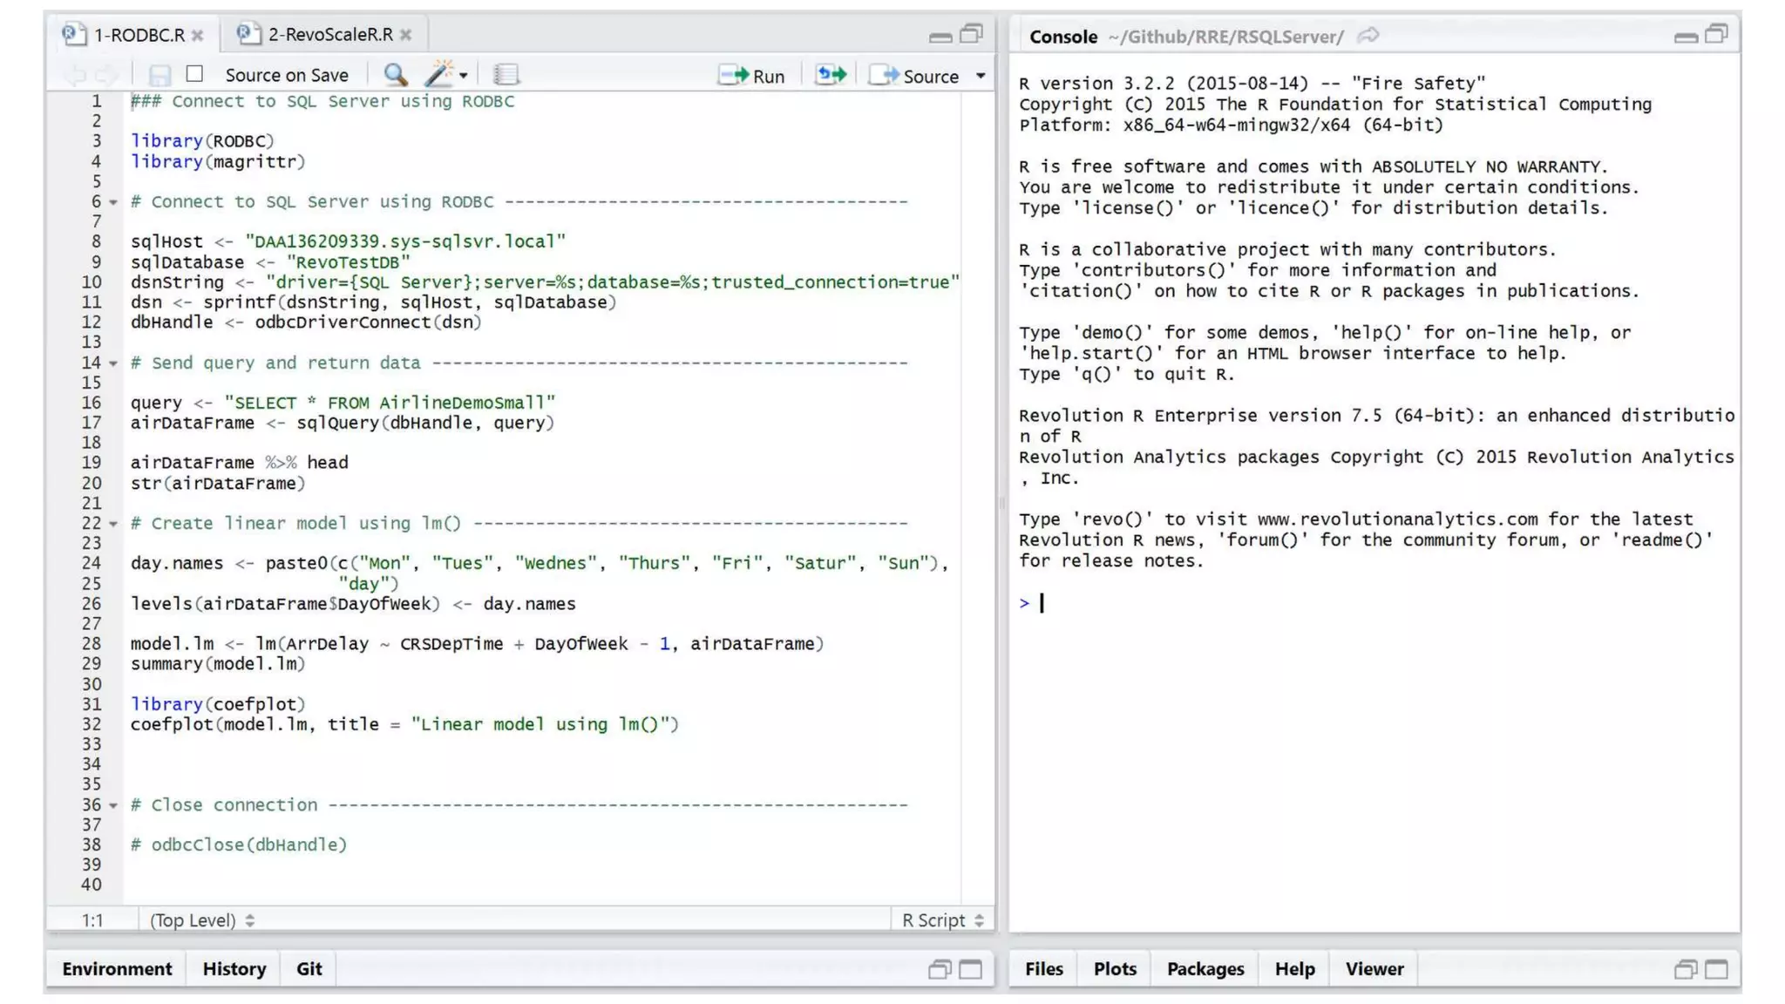
Task: Switch to the 2-RevoScaleR.R tab
Action: pyautogui.click(x=329, y=35)
